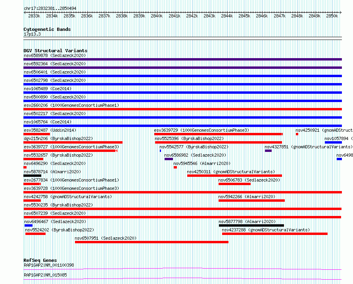Open nsv1065489 (Coe2014) variant entry

tap(48, 89)
